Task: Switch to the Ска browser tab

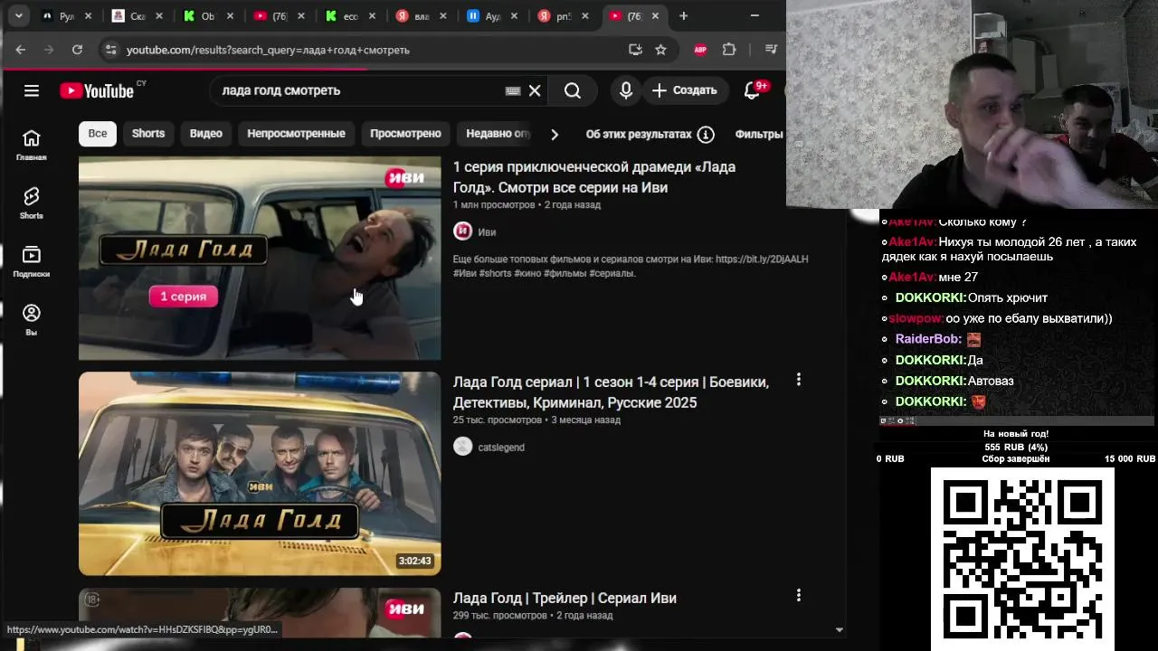Action: [x=136, y=16]
